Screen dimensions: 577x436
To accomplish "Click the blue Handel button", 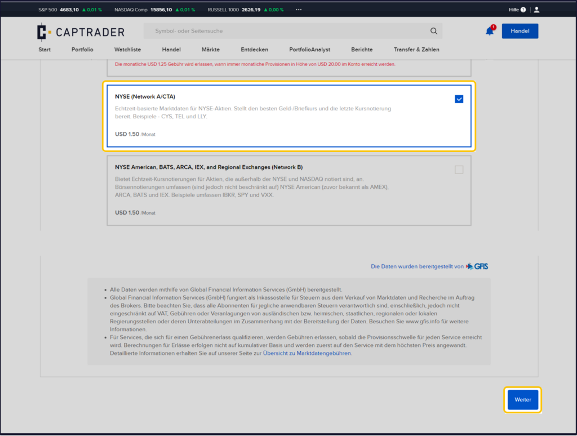I will 520,31.
